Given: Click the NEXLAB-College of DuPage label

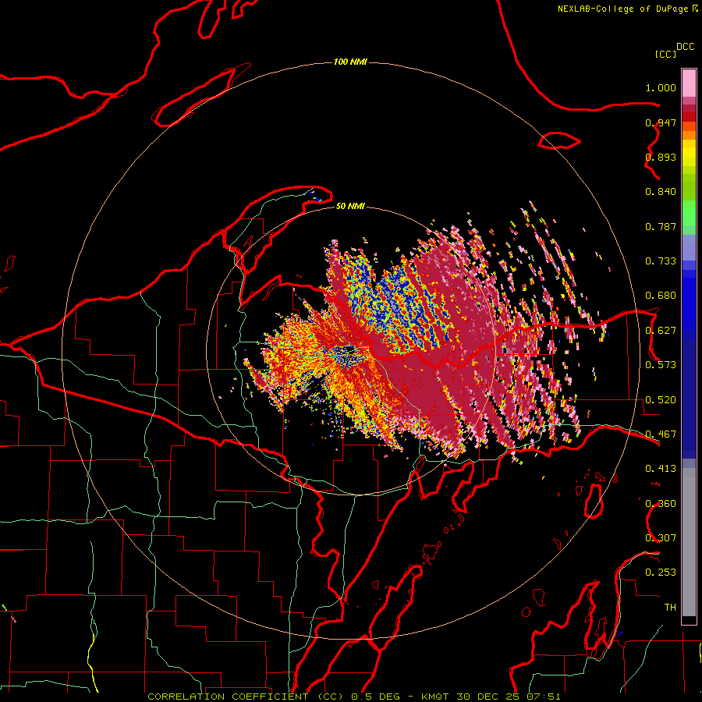Looking at the screenshot, I should (622, 9).
